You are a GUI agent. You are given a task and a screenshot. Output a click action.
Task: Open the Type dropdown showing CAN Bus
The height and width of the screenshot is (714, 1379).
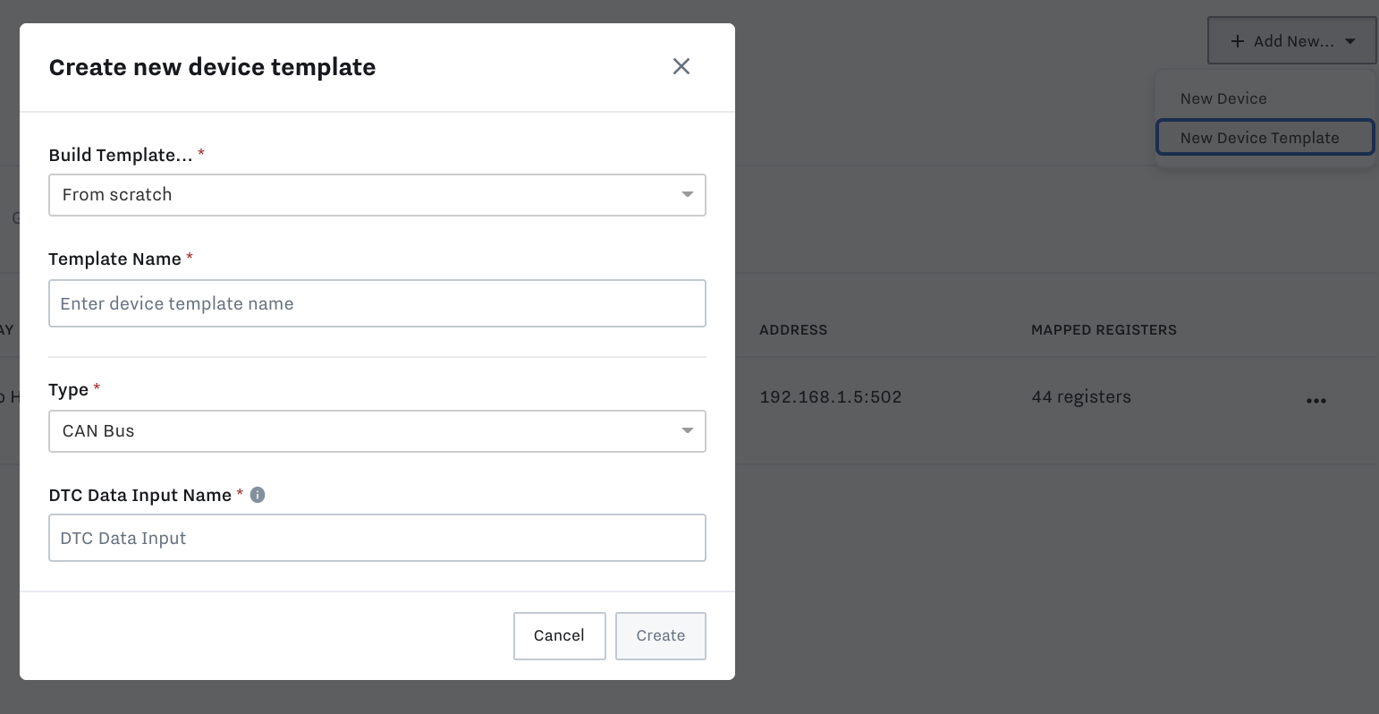point(377,431)
